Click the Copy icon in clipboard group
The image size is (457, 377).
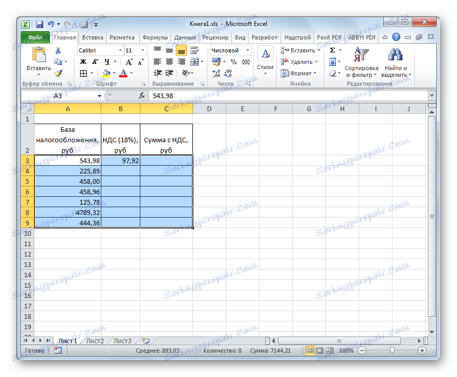(58, 61)
